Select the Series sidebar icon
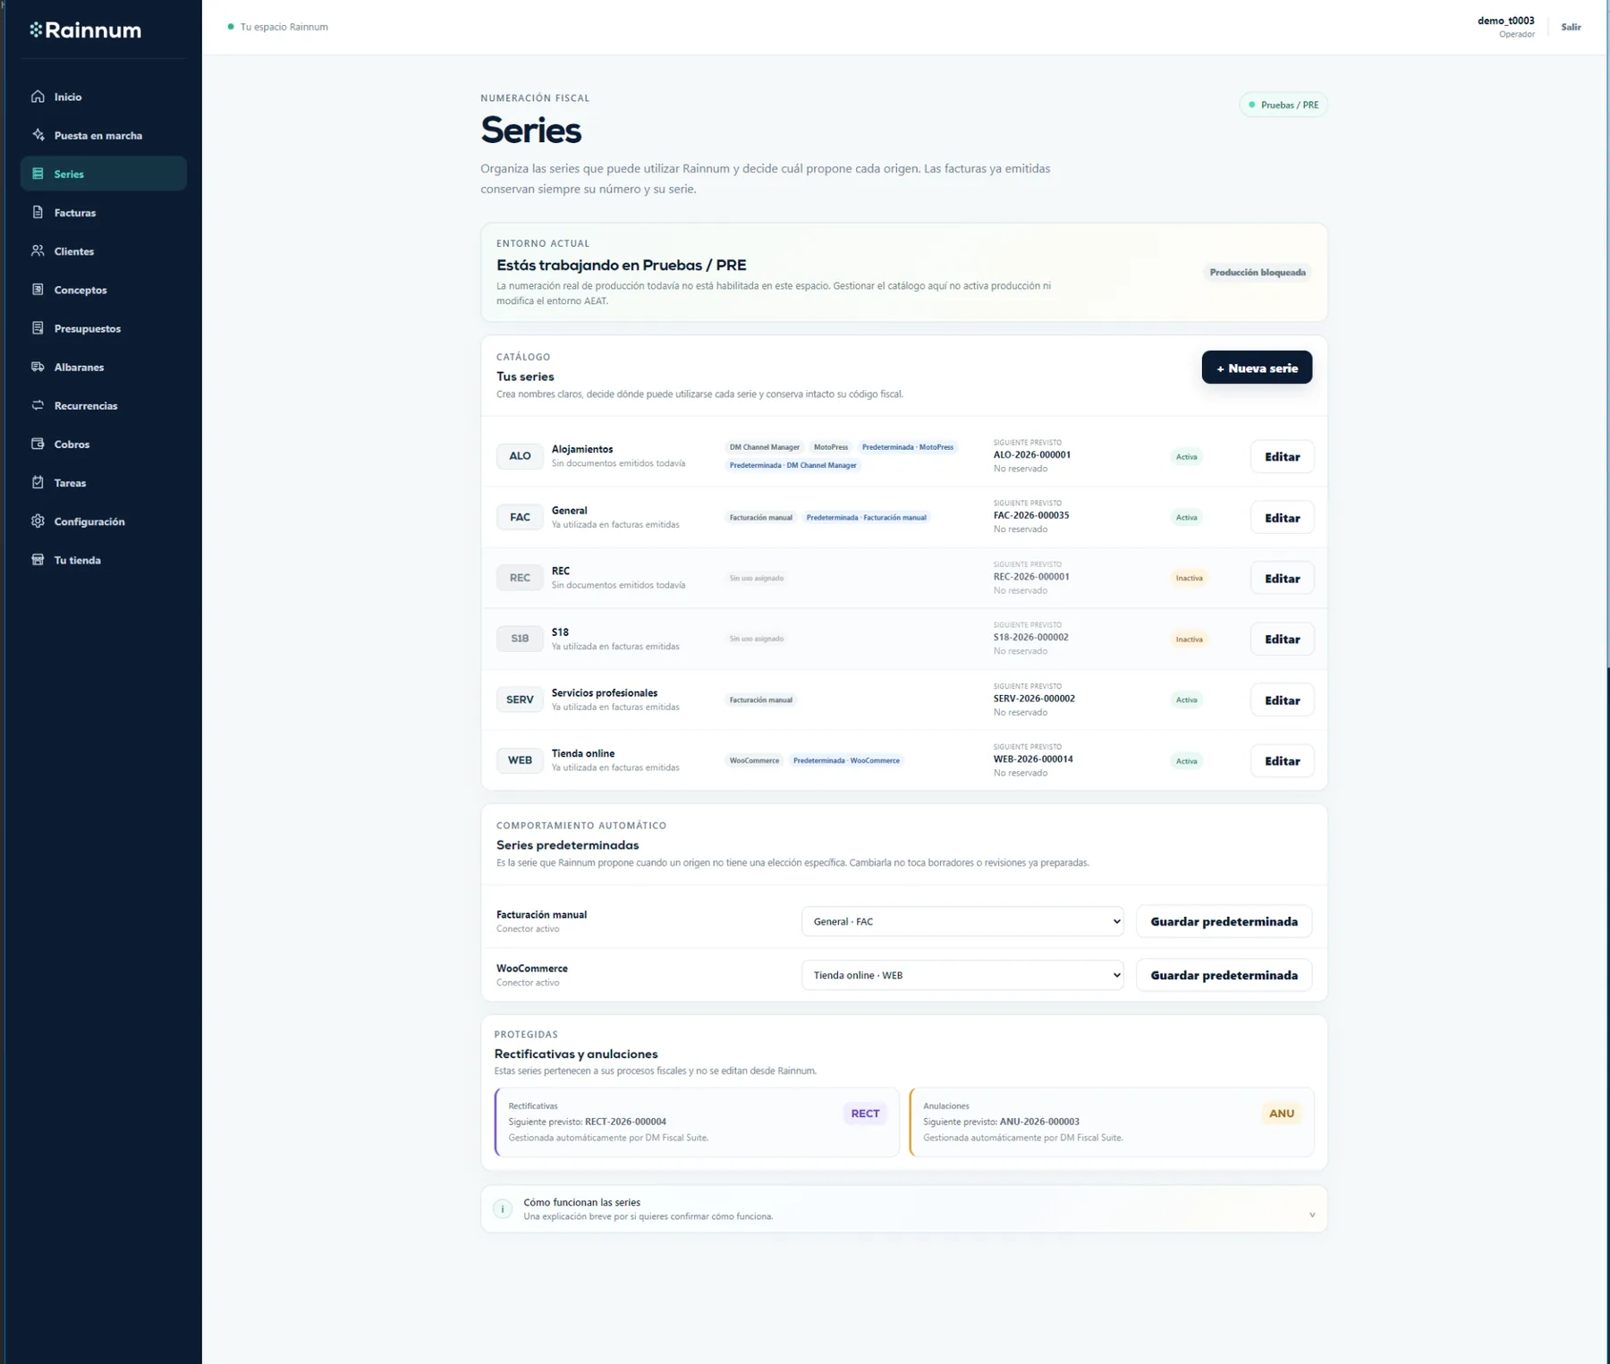The width and height of the screenshot is (1610, 1364). tap(38, 174)
